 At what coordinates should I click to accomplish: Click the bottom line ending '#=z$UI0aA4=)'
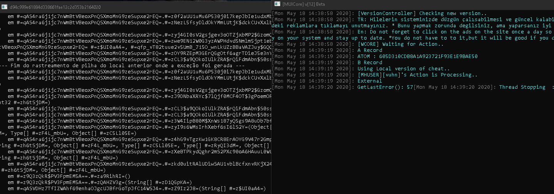coord(137,188)
